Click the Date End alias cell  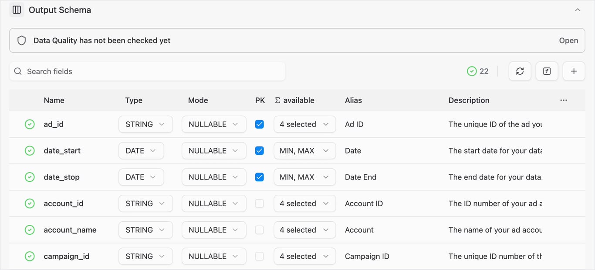[x=361, y=177]
